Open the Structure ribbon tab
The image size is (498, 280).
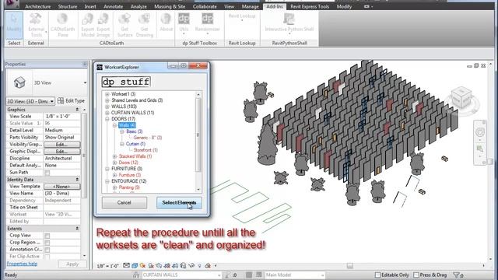(68, 6)
